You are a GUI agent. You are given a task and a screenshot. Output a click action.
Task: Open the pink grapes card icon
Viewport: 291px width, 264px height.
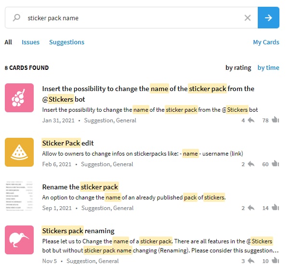pos(19,98)
